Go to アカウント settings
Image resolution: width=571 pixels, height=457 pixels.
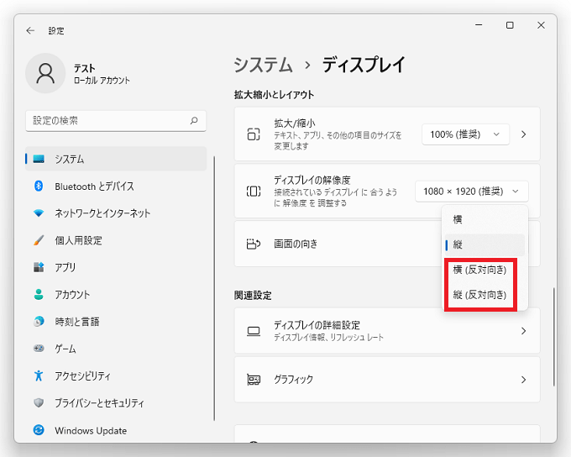click(116, 295)
